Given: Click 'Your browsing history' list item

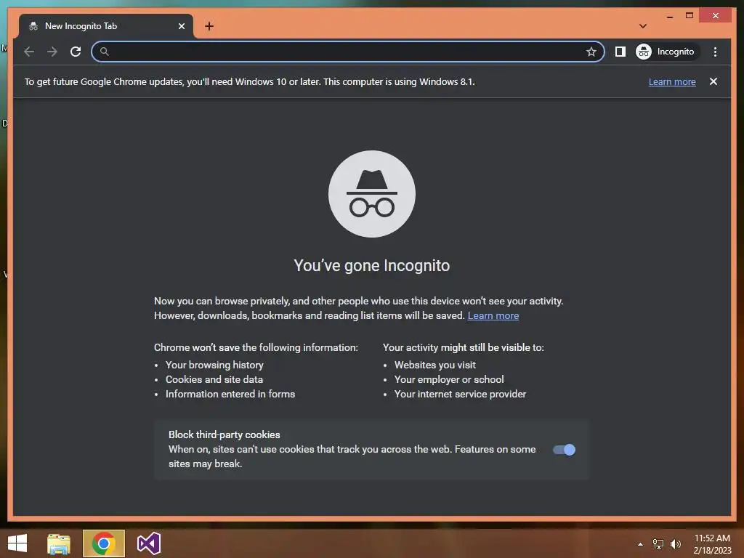Looking at the screenshot, I should [x=214, y=365].
